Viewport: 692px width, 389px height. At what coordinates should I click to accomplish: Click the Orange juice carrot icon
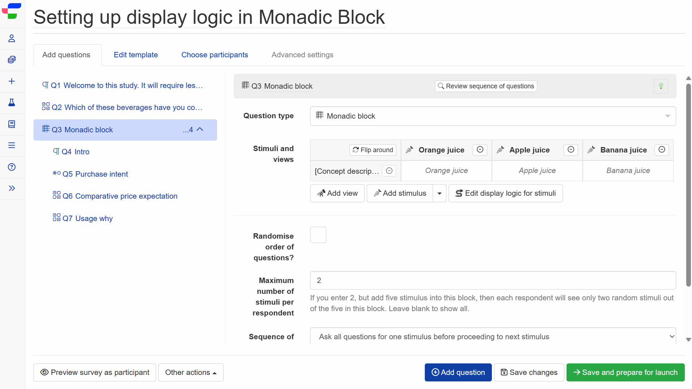coord(409,150)
